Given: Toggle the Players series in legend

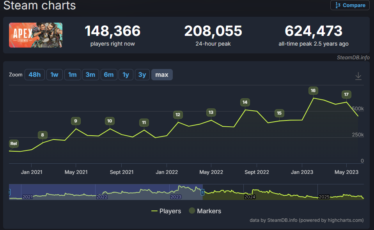Looking at the screenshot, I should pyautogui.click(x=166, y=211).
